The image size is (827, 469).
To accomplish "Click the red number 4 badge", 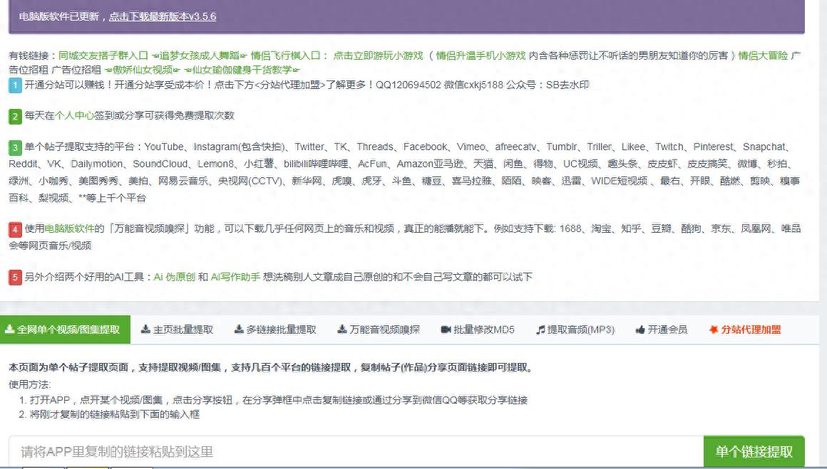I will (15, 229).
